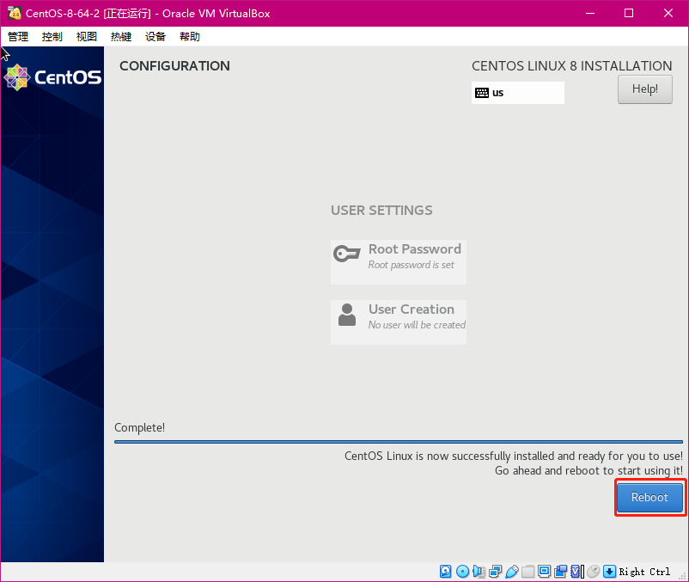Screen dimensions: 689x582
Task: Click the window resize grip corner
Action: [x=682, y=576]
